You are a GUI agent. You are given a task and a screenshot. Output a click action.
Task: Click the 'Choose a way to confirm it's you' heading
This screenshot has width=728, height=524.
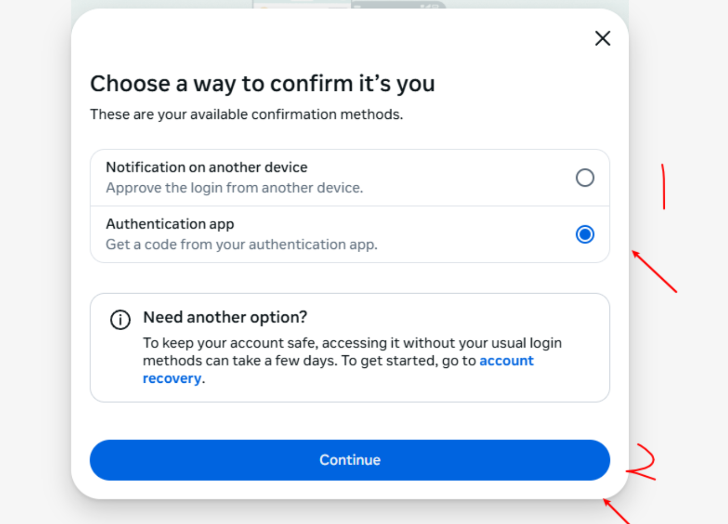263,84
